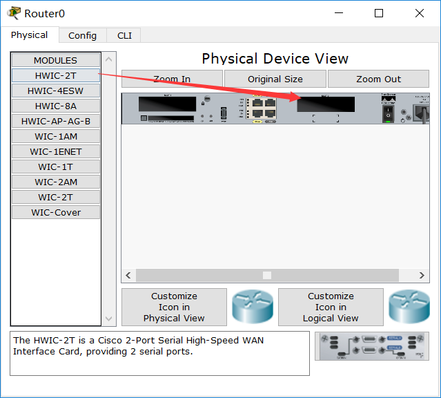Click the HWIC-2T module preview image

372,346
